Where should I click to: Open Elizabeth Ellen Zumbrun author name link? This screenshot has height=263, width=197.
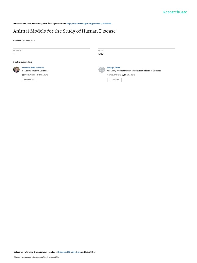[33, 68]
